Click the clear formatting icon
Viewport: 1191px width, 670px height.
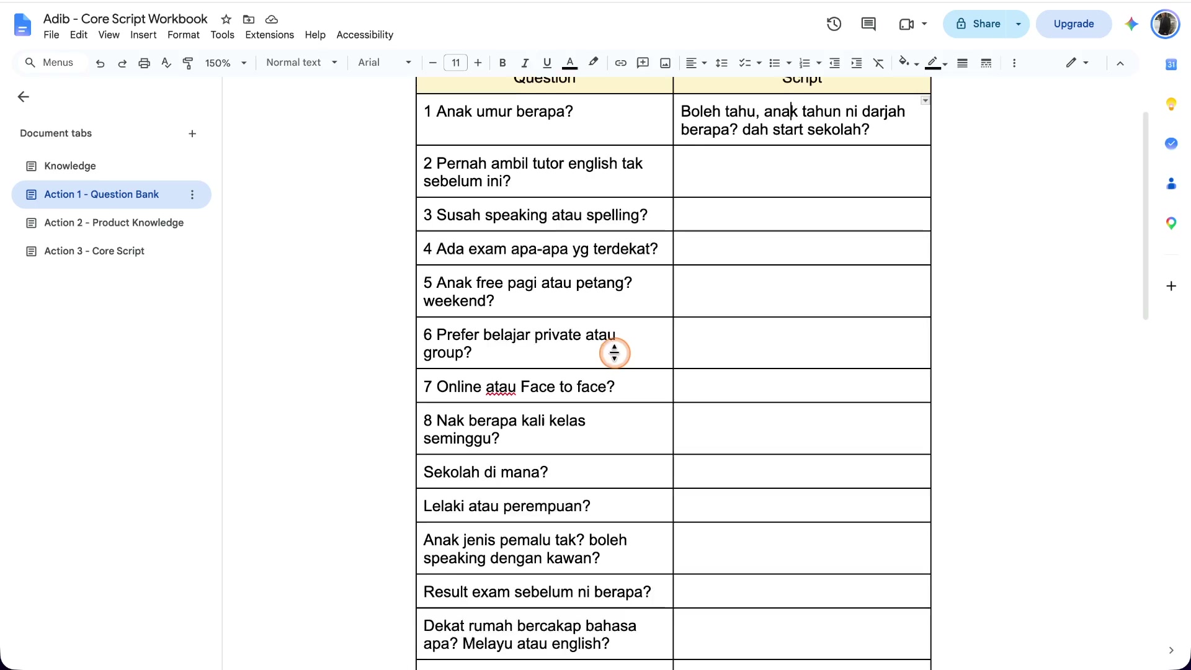[x=878, y=63]
